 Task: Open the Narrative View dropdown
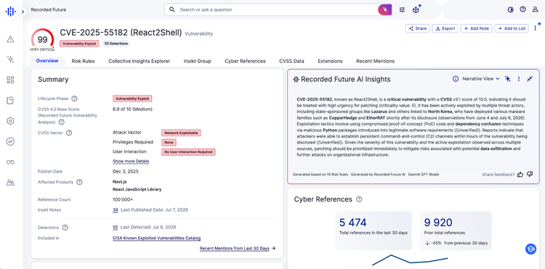pyautogui.click(x=481, y=79)
